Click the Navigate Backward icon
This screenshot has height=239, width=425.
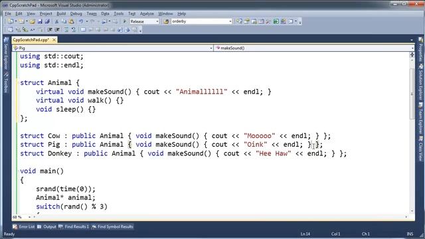coord(104,21)
